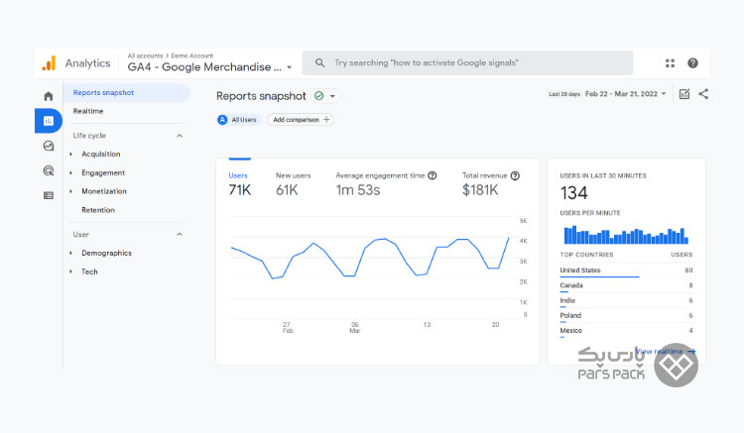Screen dimensions: 744x433
Task: Click the All accounts breadcrumb
Action: (145, 55)
